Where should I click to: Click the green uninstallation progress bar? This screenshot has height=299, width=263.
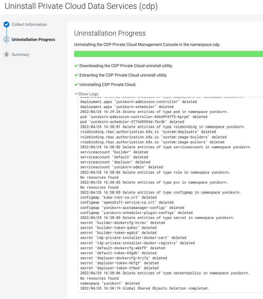click(168, 54)
